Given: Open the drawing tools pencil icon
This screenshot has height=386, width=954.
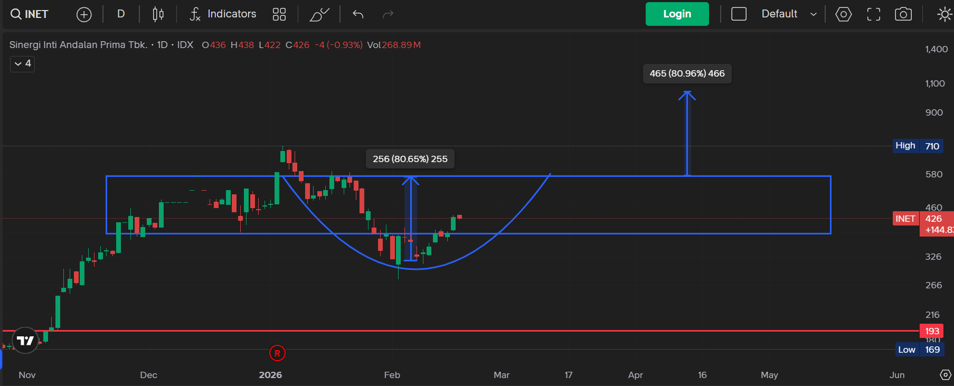Looking at the screenshot, I should pyautogui.click(x=319, y=14).
